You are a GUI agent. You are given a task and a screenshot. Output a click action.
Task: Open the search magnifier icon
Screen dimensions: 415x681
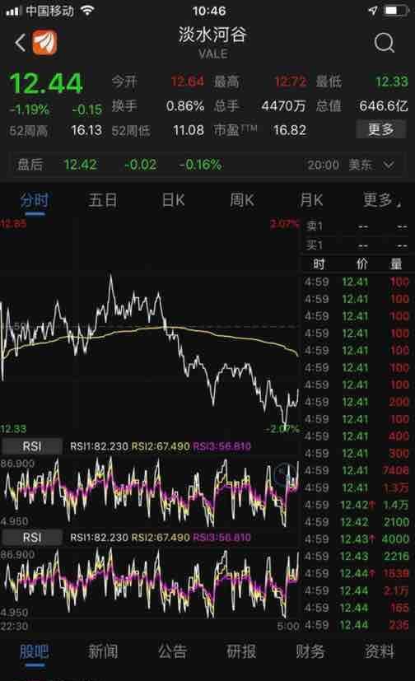[x=385, y=43]
